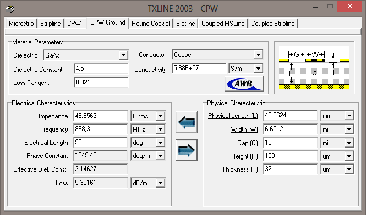Open the Gap mil unit dropdown
Screen dimensions: 366x215
pos(349,143)
